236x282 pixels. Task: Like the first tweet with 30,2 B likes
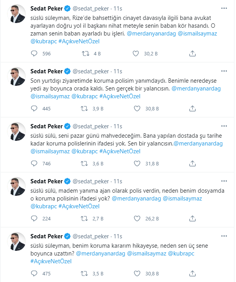click(x=136, y=54)
